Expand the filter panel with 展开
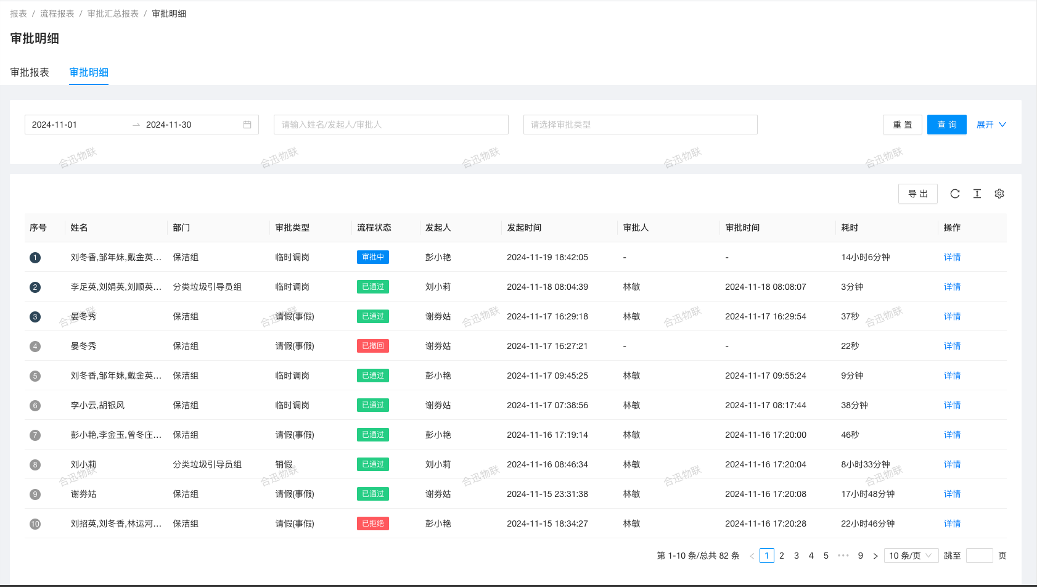The width and height of the screenshot is (1037, 587). [x=991, y=125]
